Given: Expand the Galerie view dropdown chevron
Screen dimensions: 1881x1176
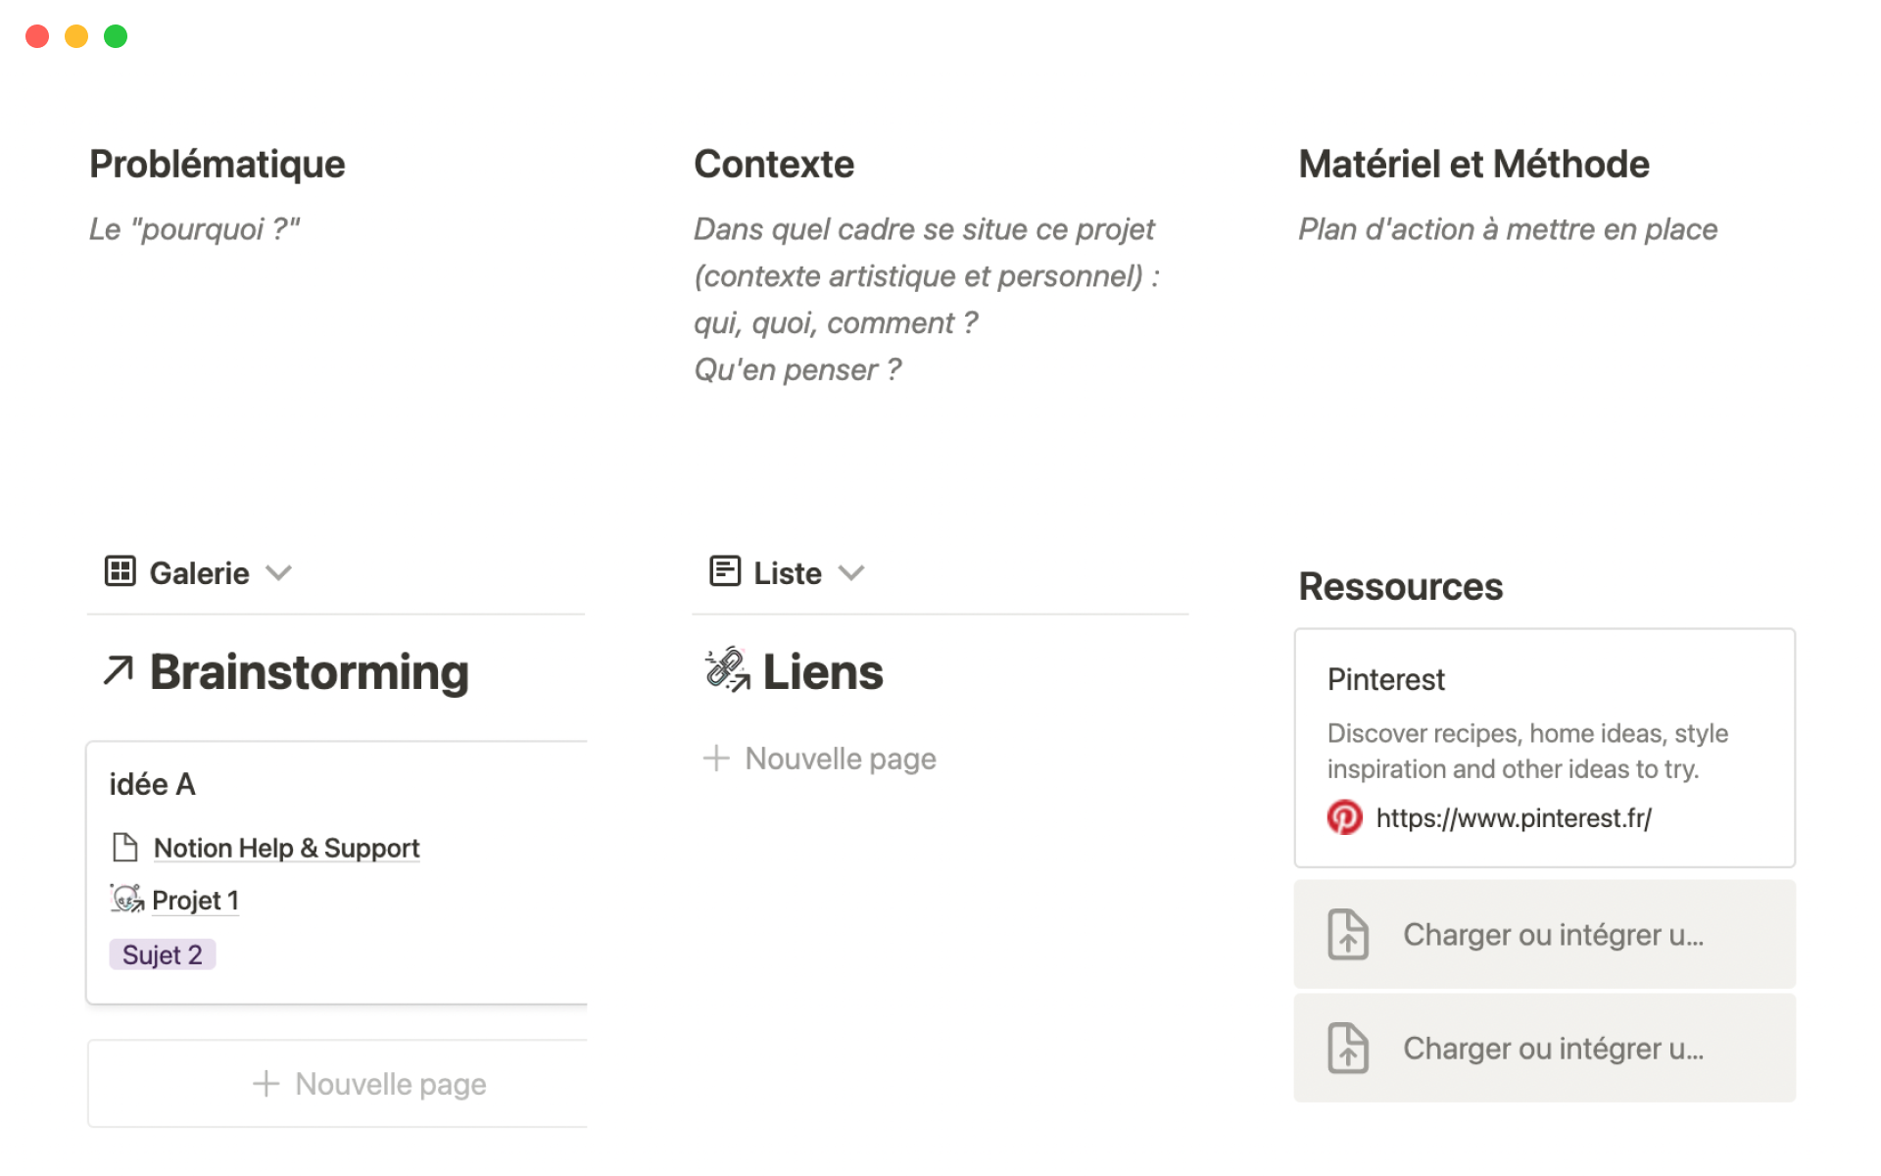Looking at the screenshot, I should 279,573.
